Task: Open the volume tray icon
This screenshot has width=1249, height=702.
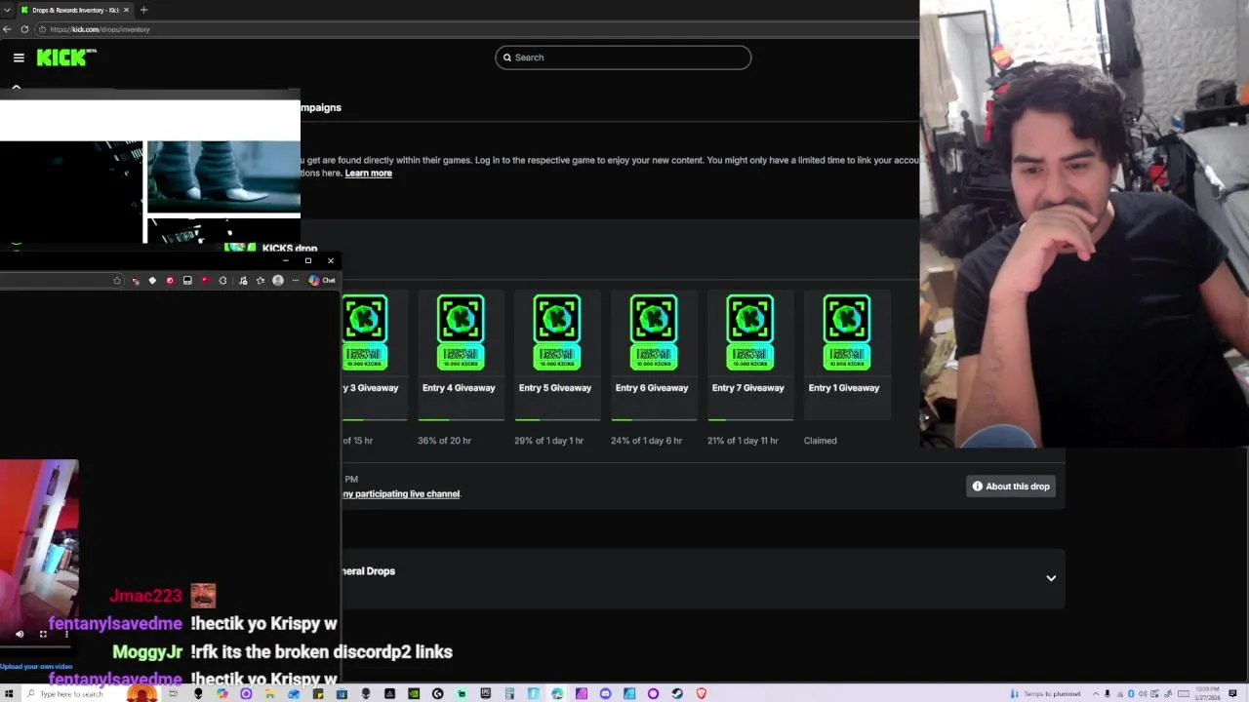Action: (x=1143, y=693)
